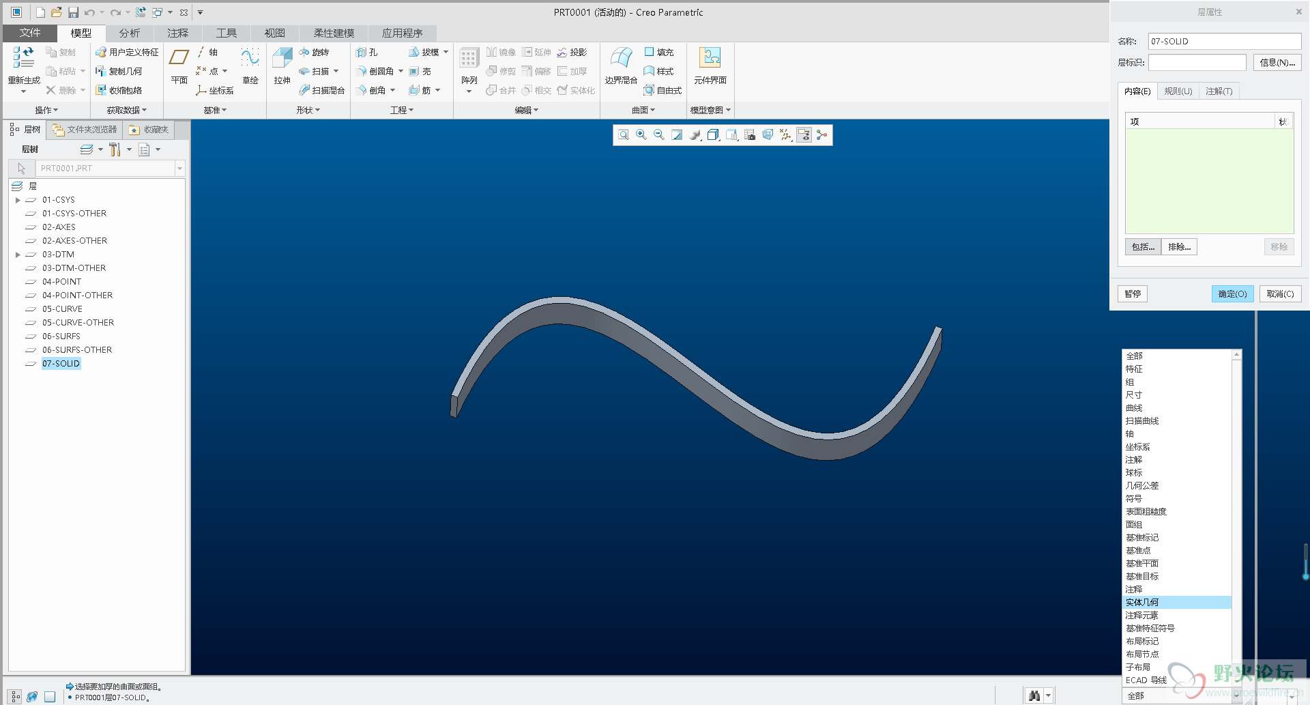The width and height of the screenshot is (1310, 705).
Task: Select the Swept Blend (扫描混合) tool
Action: click(x=322, y=90)
